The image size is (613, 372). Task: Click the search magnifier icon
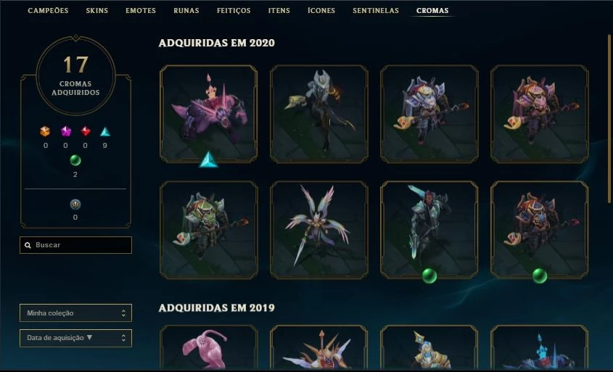click(28, 245)
